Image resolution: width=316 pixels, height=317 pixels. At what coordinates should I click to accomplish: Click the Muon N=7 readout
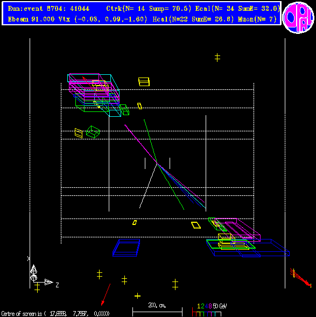pyautogui.click(x=257, y=19)
